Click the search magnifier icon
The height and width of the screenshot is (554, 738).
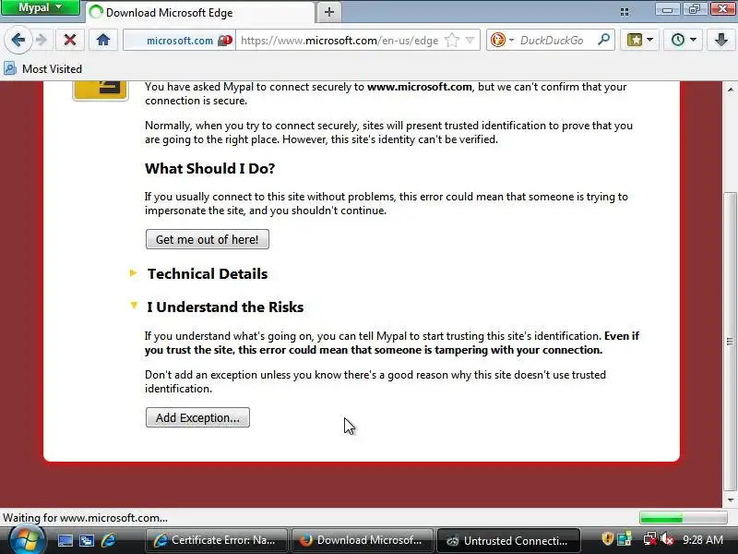pyautogui.click(x=603, y=40)
